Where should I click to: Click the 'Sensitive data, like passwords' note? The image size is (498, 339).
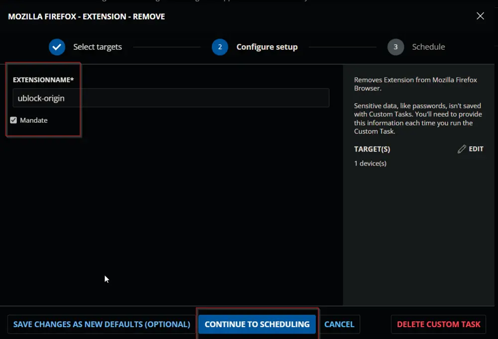[418, 118]
